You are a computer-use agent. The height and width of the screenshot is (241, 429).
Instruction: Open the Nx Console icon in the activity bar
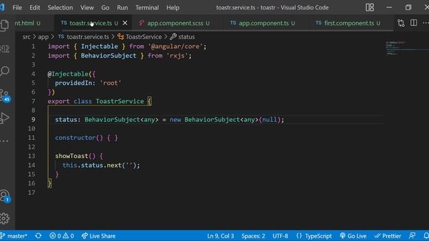pos(5,49)
